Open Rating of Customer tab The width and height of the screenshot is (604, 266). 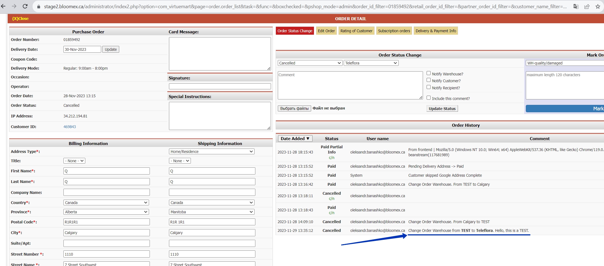pos(356,31)
